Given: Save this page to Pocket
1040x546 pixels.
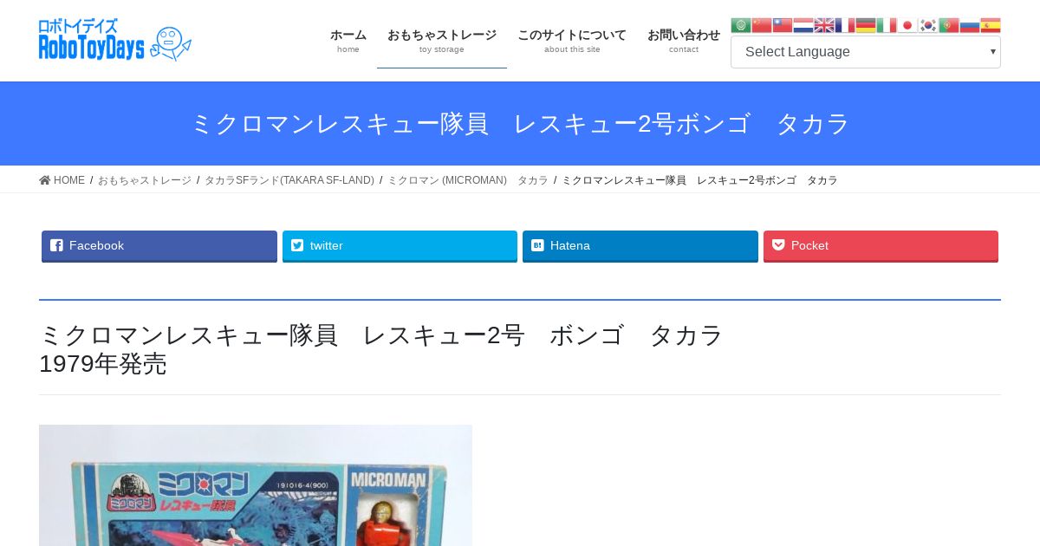Looking at the screenshot, I should click(x=881, y=246).
